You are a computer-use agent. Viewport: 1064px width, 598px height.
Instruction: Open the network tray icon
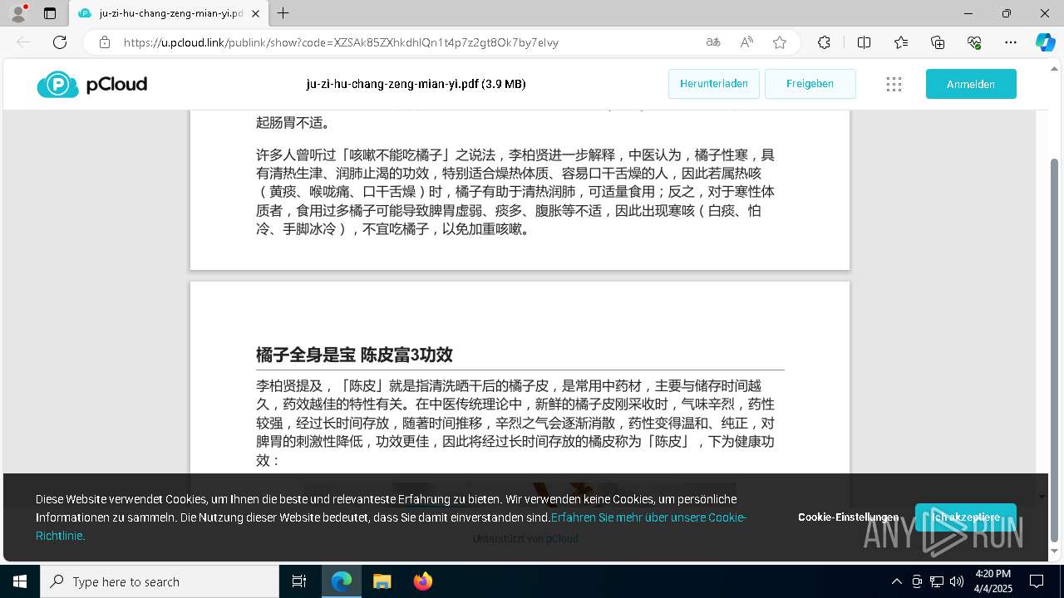pyautogui.click(x=937, y=581)
